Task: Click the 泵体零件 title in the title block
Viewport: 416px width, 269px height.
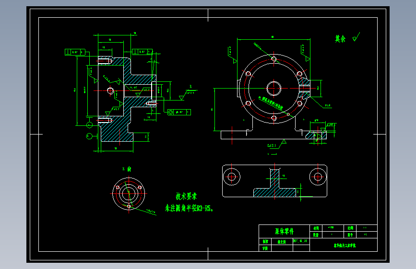Action: tap(284, 231)
